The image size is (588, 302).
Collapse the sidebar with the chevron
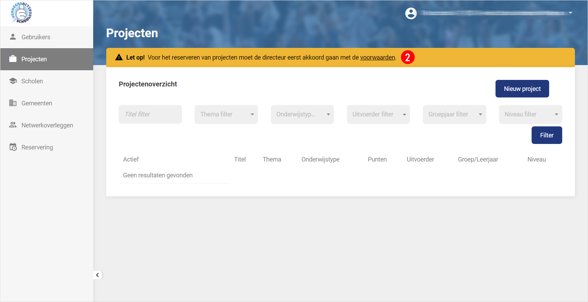click(x=98, y=275)
